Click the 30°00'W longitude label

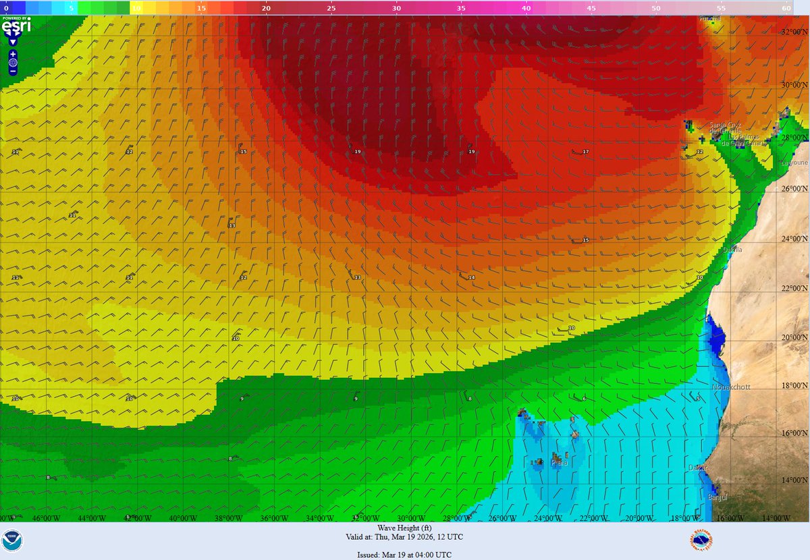click(x=411, y=517)
